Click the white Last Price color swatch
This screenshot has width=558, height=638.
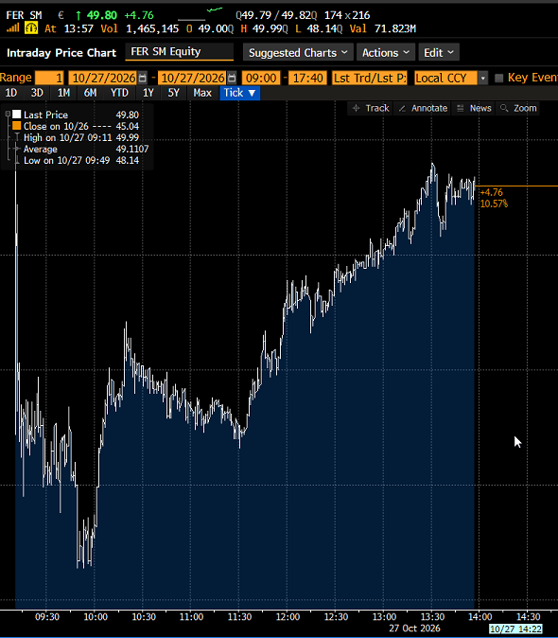pyautogui.click(x=17, y=115)
